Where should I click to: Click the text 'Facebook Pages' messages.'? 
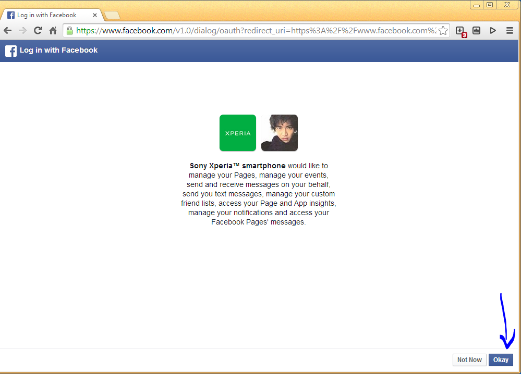pos(259,222)
